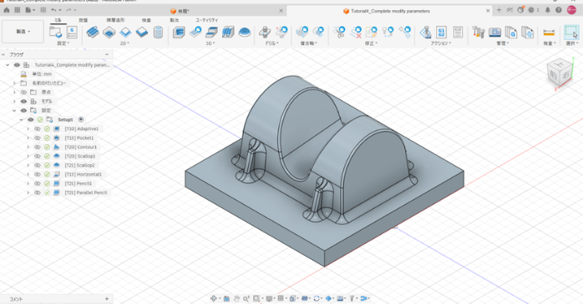Select the Bore cylinder tool icon
Image resolution: width=583 pixels, height=304 pixels.
pyautogui.click(x=158, y=32)
